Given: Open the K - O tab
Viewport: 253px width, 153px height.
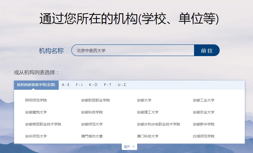Looking at the screenshot, I should pos(93,85).
